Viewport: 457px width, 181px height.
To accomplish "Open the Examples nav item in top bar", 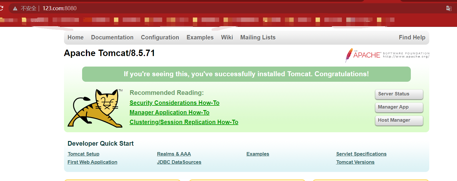I will pos(200,37).
